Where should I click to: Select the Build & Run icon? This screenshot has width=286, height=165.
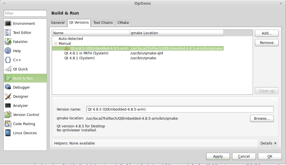[8, 78]
